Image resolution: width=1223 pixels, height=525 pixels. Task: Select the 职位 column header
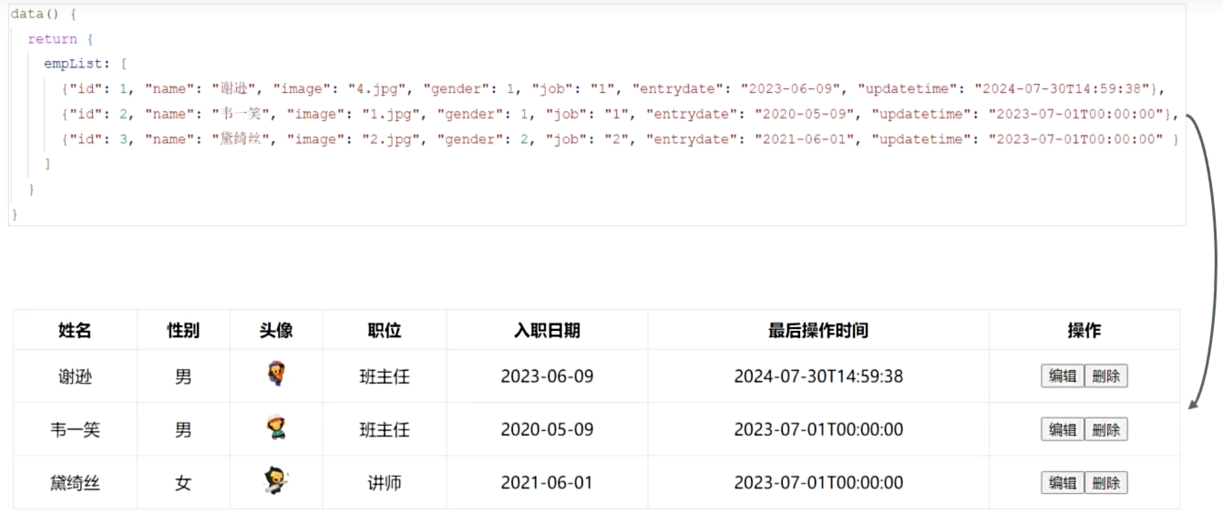(x=384, y=330)
